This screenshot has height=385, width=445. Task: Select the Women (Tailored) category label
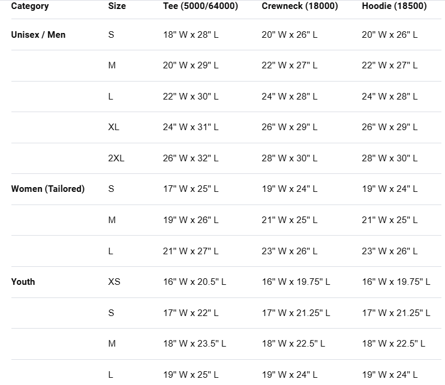tap(48, 189)
